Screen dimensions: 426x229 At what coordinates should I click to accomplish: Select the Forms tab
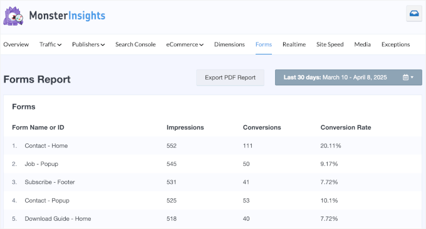pyautogui.click(x=264, y=44)
